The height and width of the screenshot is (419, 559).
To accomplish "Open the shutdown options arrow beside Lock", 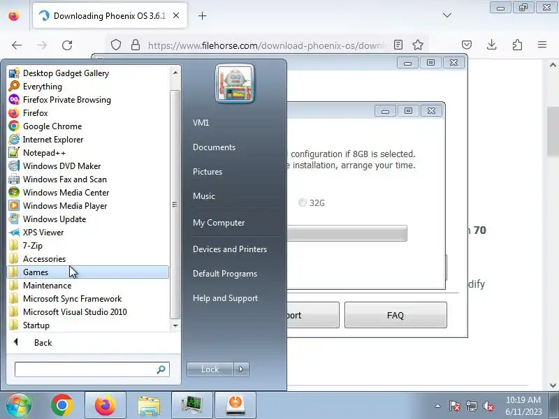I will [241, 369].
